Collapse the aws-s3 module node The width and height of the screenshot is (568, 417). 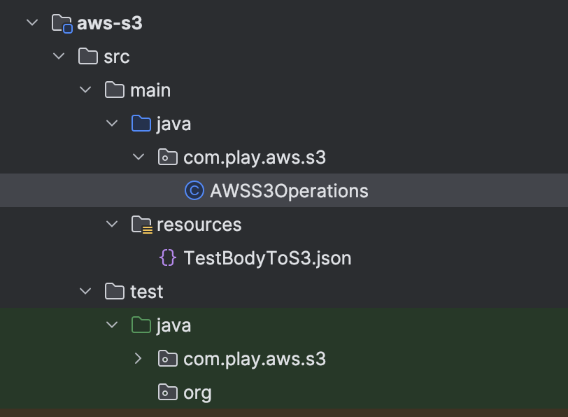32,23
